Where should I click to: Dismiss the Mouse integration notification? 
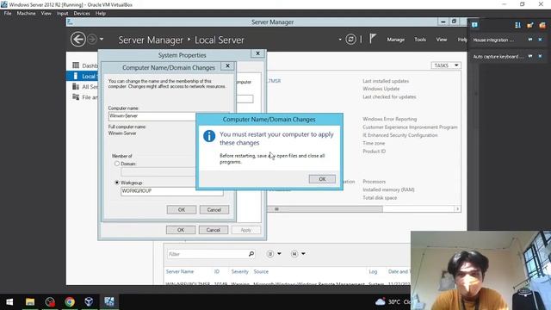(x=540, y=40)
